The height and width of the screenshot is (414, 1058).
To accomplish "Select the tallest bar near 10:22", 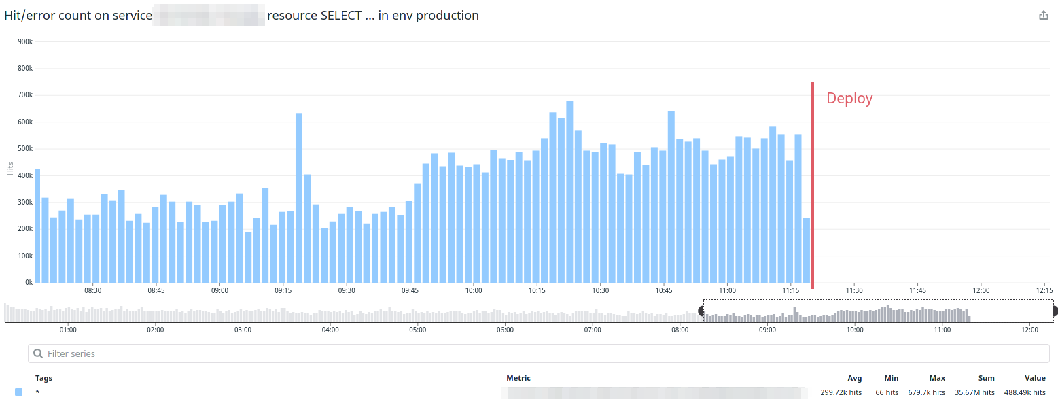I will tap(569, 192).
